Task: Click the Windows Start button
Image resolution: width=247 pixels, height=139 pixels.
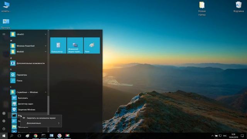Action: tap(4, 136)
